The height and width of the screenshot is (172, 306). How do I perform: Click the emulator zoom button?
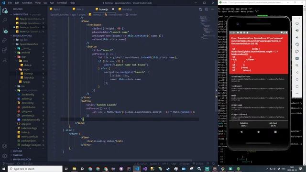[x=297, y=65]
